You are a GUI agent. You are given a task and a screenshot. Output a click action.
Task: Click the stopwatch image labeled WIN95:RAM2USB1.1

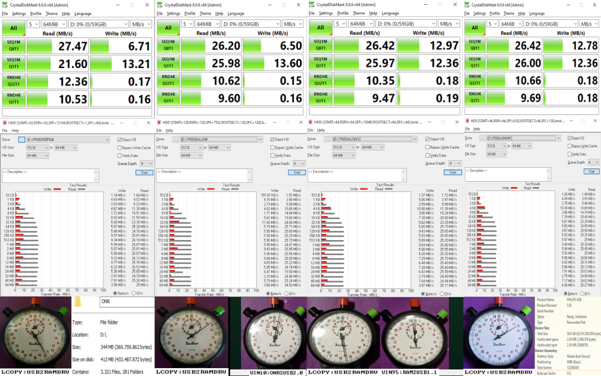point(414,333)
